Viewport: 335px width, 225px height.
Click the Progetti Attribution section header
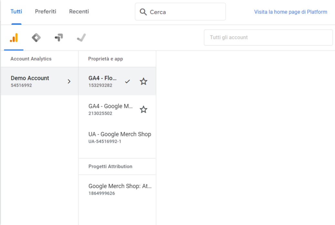click(110, 166)
